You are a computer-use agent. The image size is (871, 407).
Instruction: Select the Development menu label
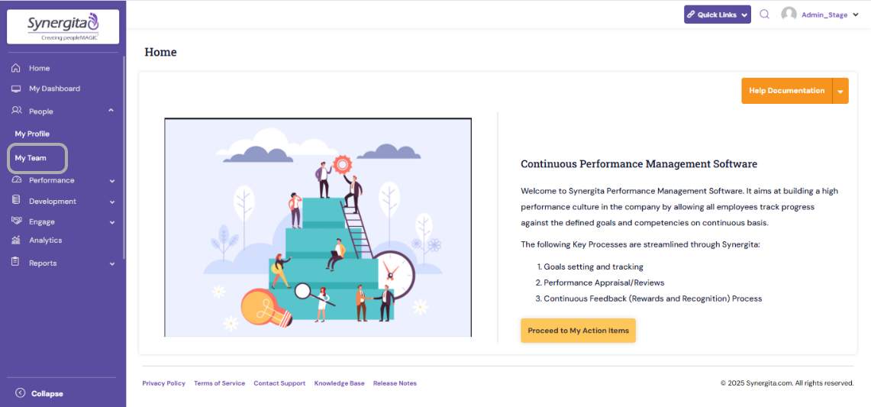pos(53,202)
